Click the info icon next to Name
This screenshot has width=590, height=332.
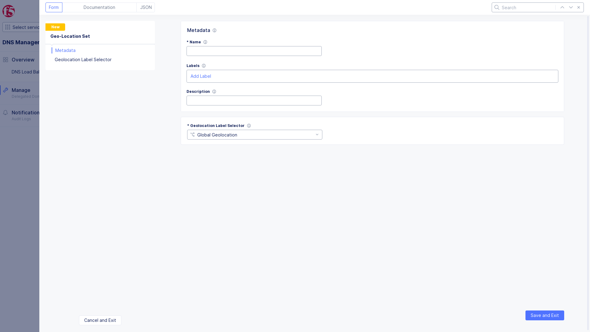(x=205, y=42)
